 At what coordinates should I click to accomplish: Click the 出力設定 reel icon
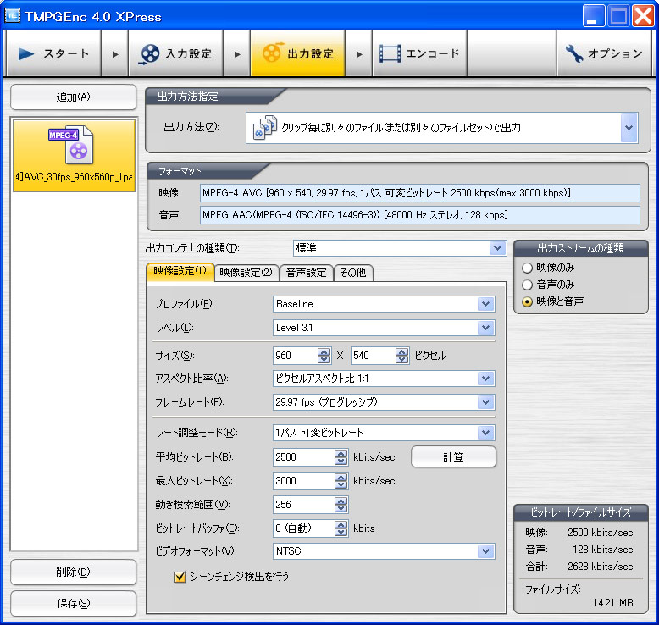click(x=272, y=53)
